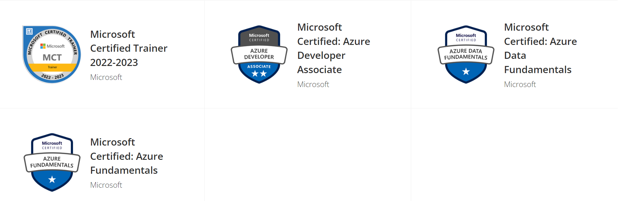Open Microsoft Certified: Azure Fundamentals title
The height and width of the screenshot is (201, 622).
(x=126, y=156)
